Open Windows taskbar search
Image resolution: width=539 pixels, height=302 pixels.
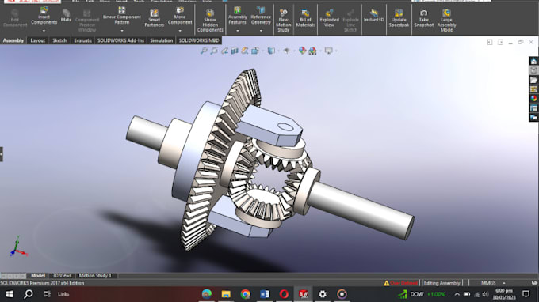pyautogui.click(x=29, y=294)
